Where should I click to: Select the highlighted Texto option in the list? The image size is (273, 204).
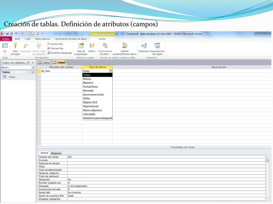pos(97,75)
